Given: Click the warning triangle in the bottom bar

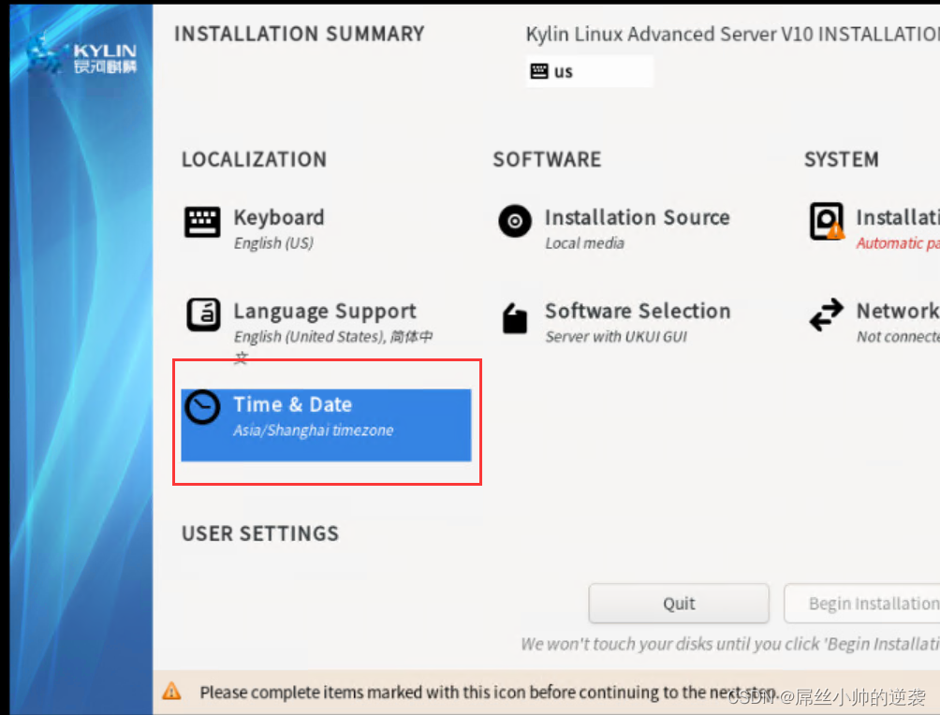Looking at the screenshot, I should (171, 692).
